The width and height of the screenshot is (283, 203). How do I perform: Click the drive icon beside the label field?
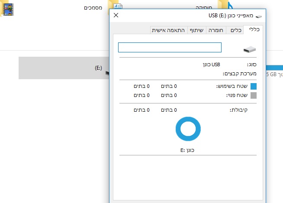pyautogui.click(x=250, y=49)
